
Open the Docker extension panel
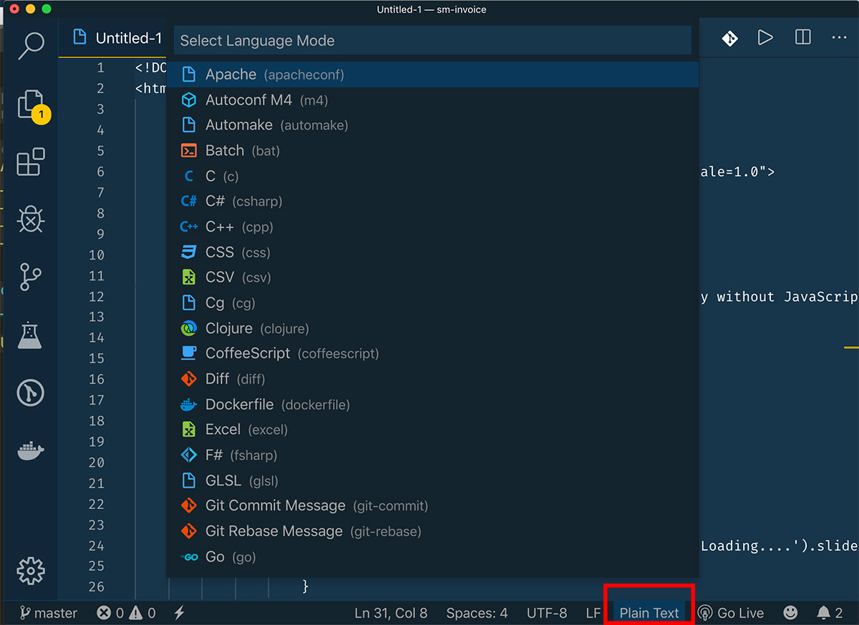(x=30, y=450)
